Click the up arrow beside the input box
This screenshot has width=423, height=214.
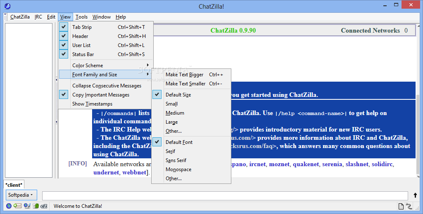(415, 195)
